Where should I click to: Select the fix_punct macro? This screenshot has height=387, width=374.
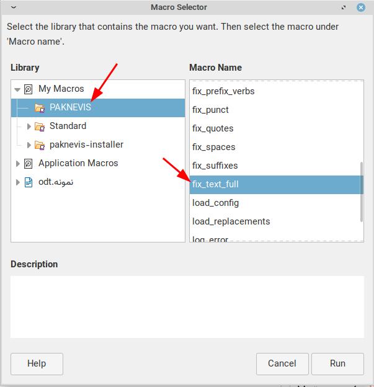click(210, 110)
